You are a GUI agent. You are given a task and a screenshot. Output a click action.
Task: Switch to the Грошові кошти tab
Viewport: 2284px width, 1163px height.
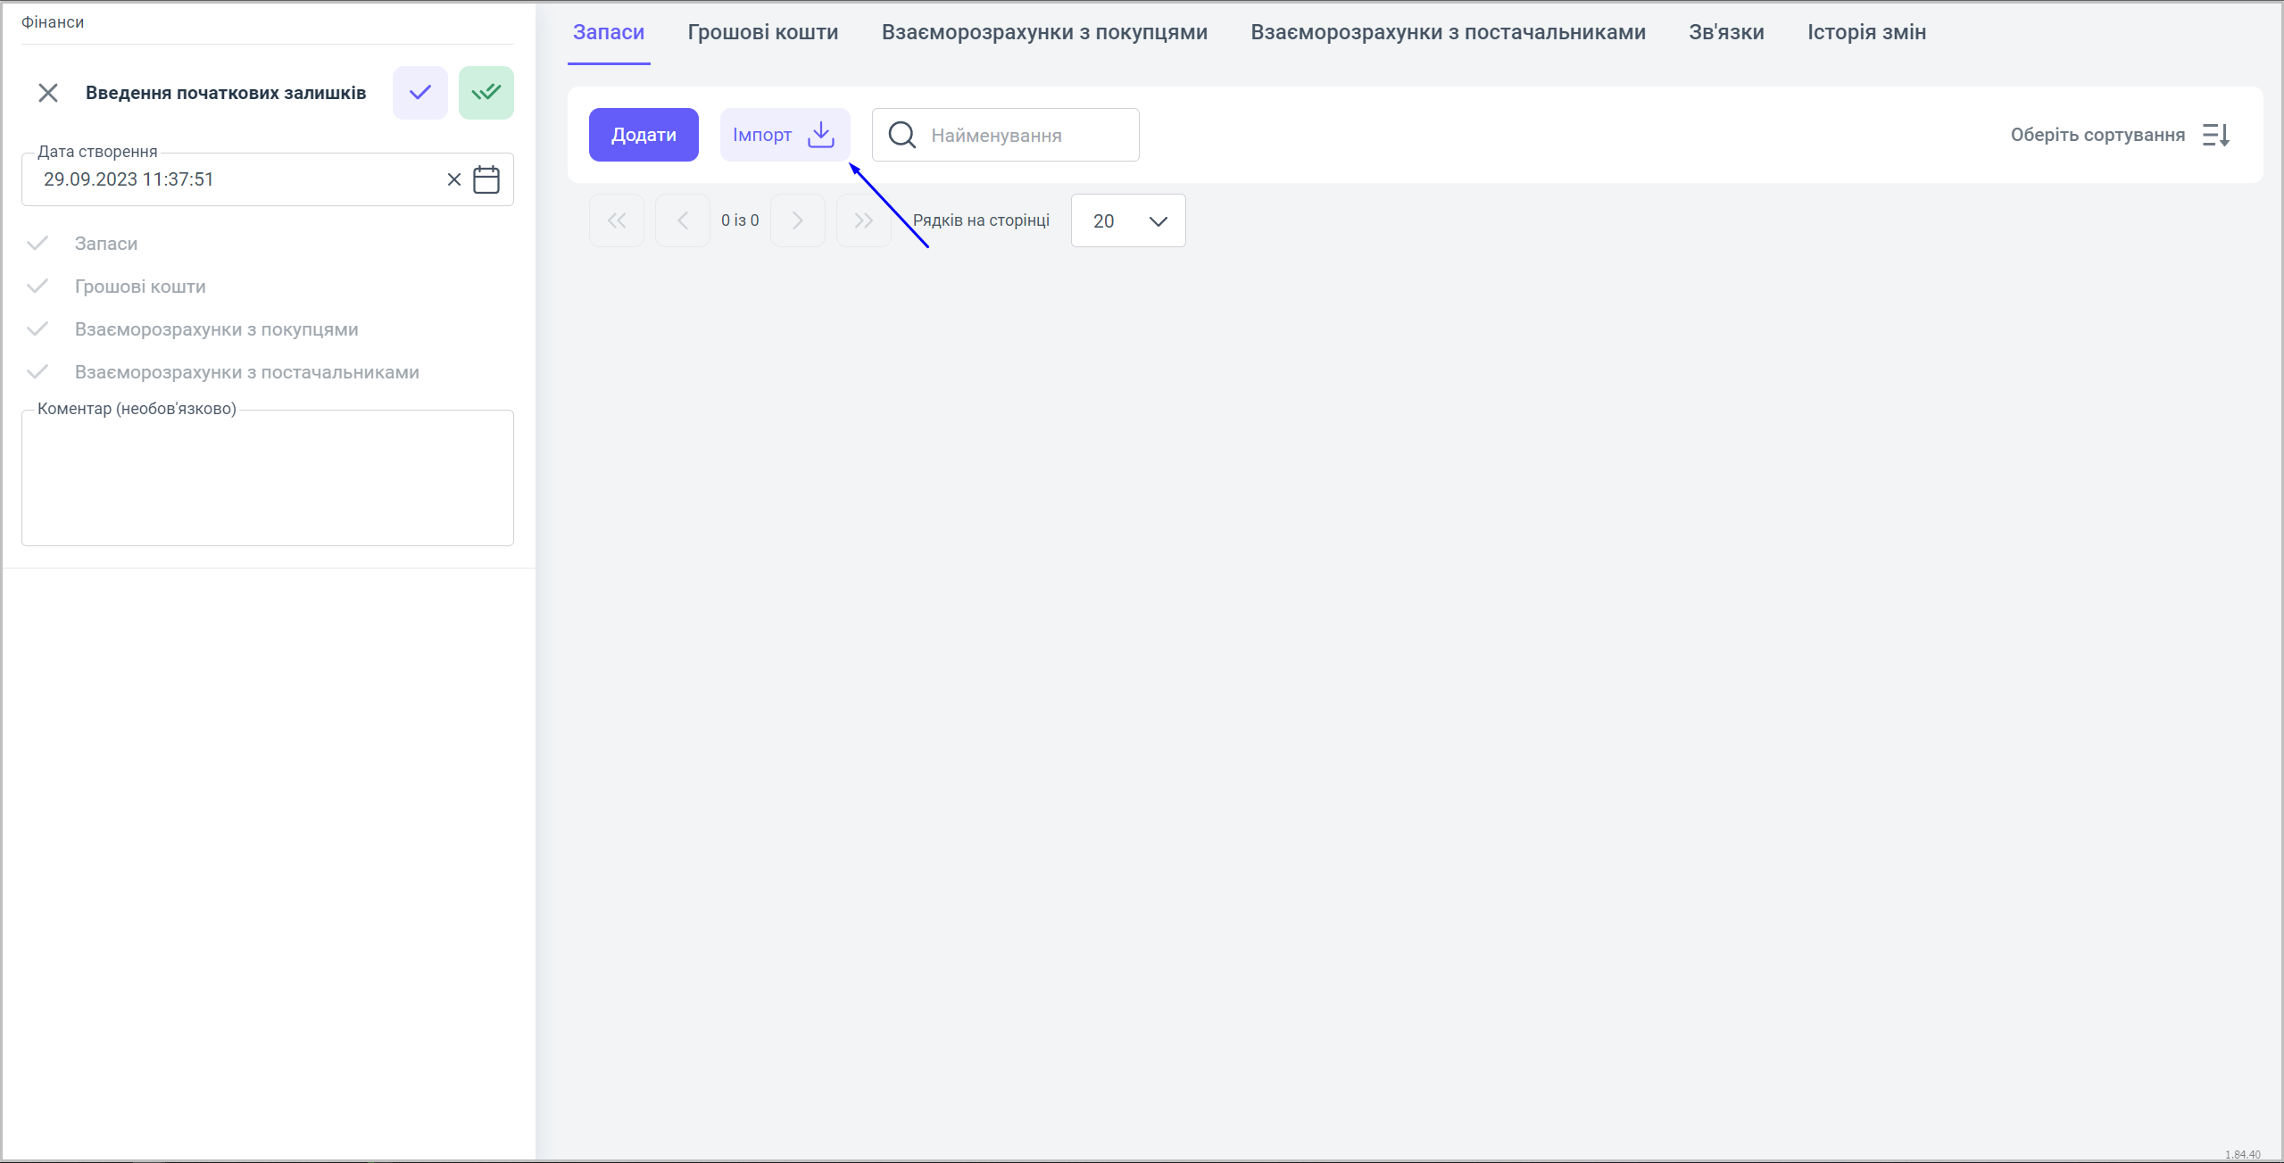[762, 32]
